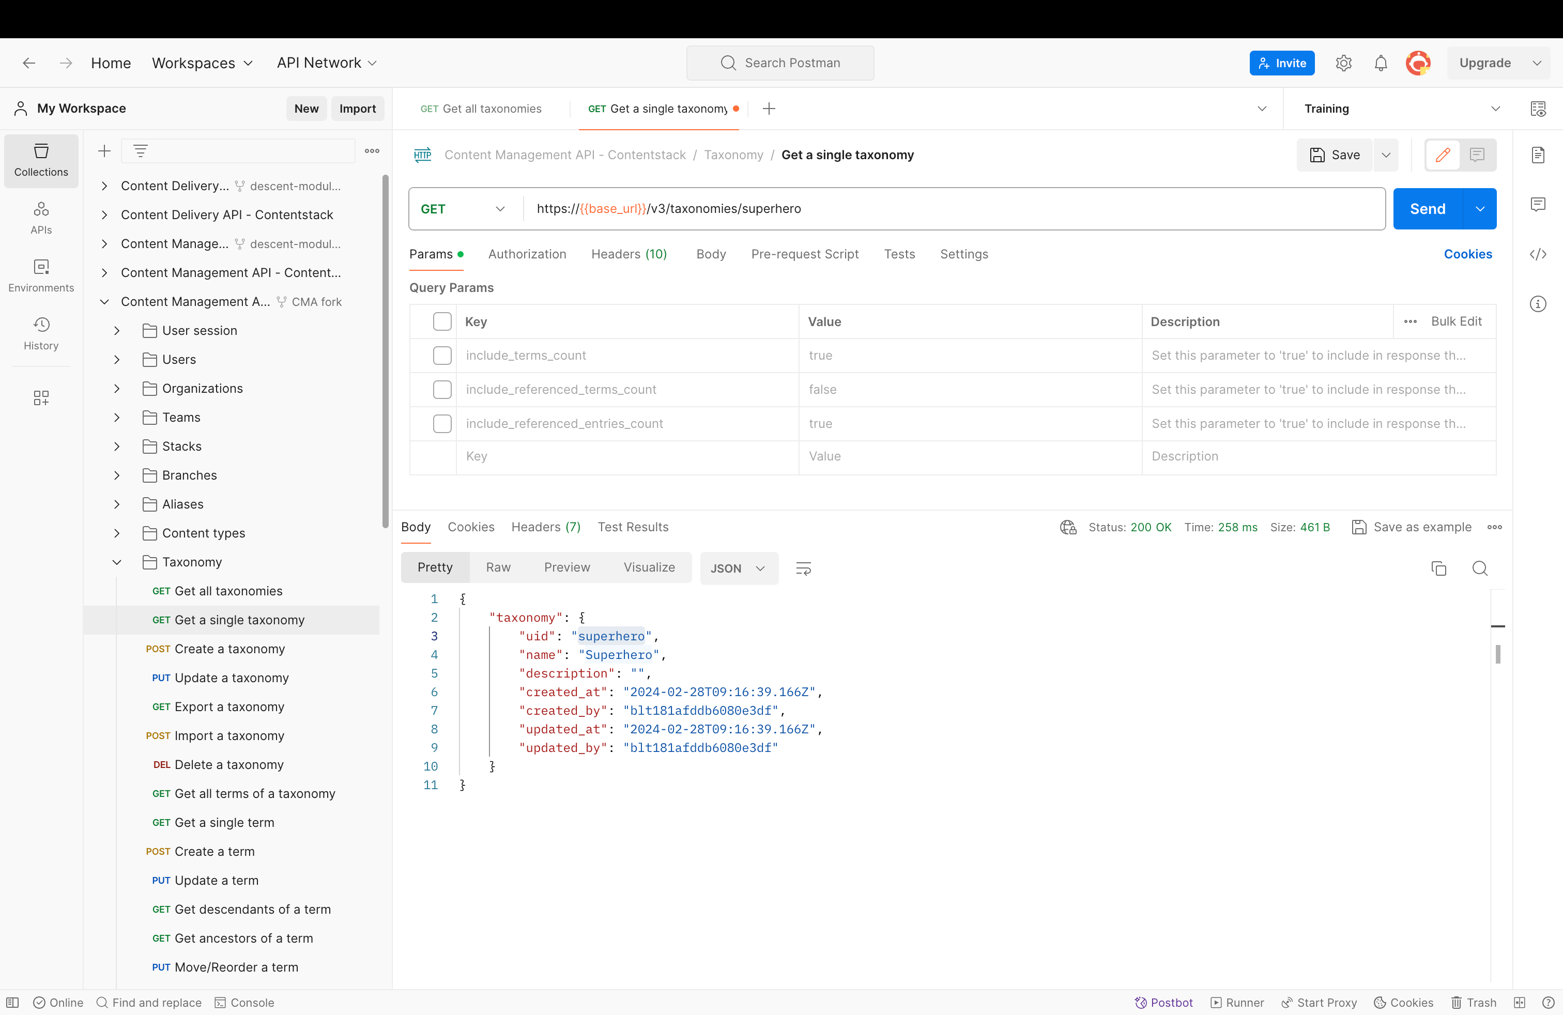Copy the response body with copy icon
1563x1015 pixels.
coord(1438,568)
